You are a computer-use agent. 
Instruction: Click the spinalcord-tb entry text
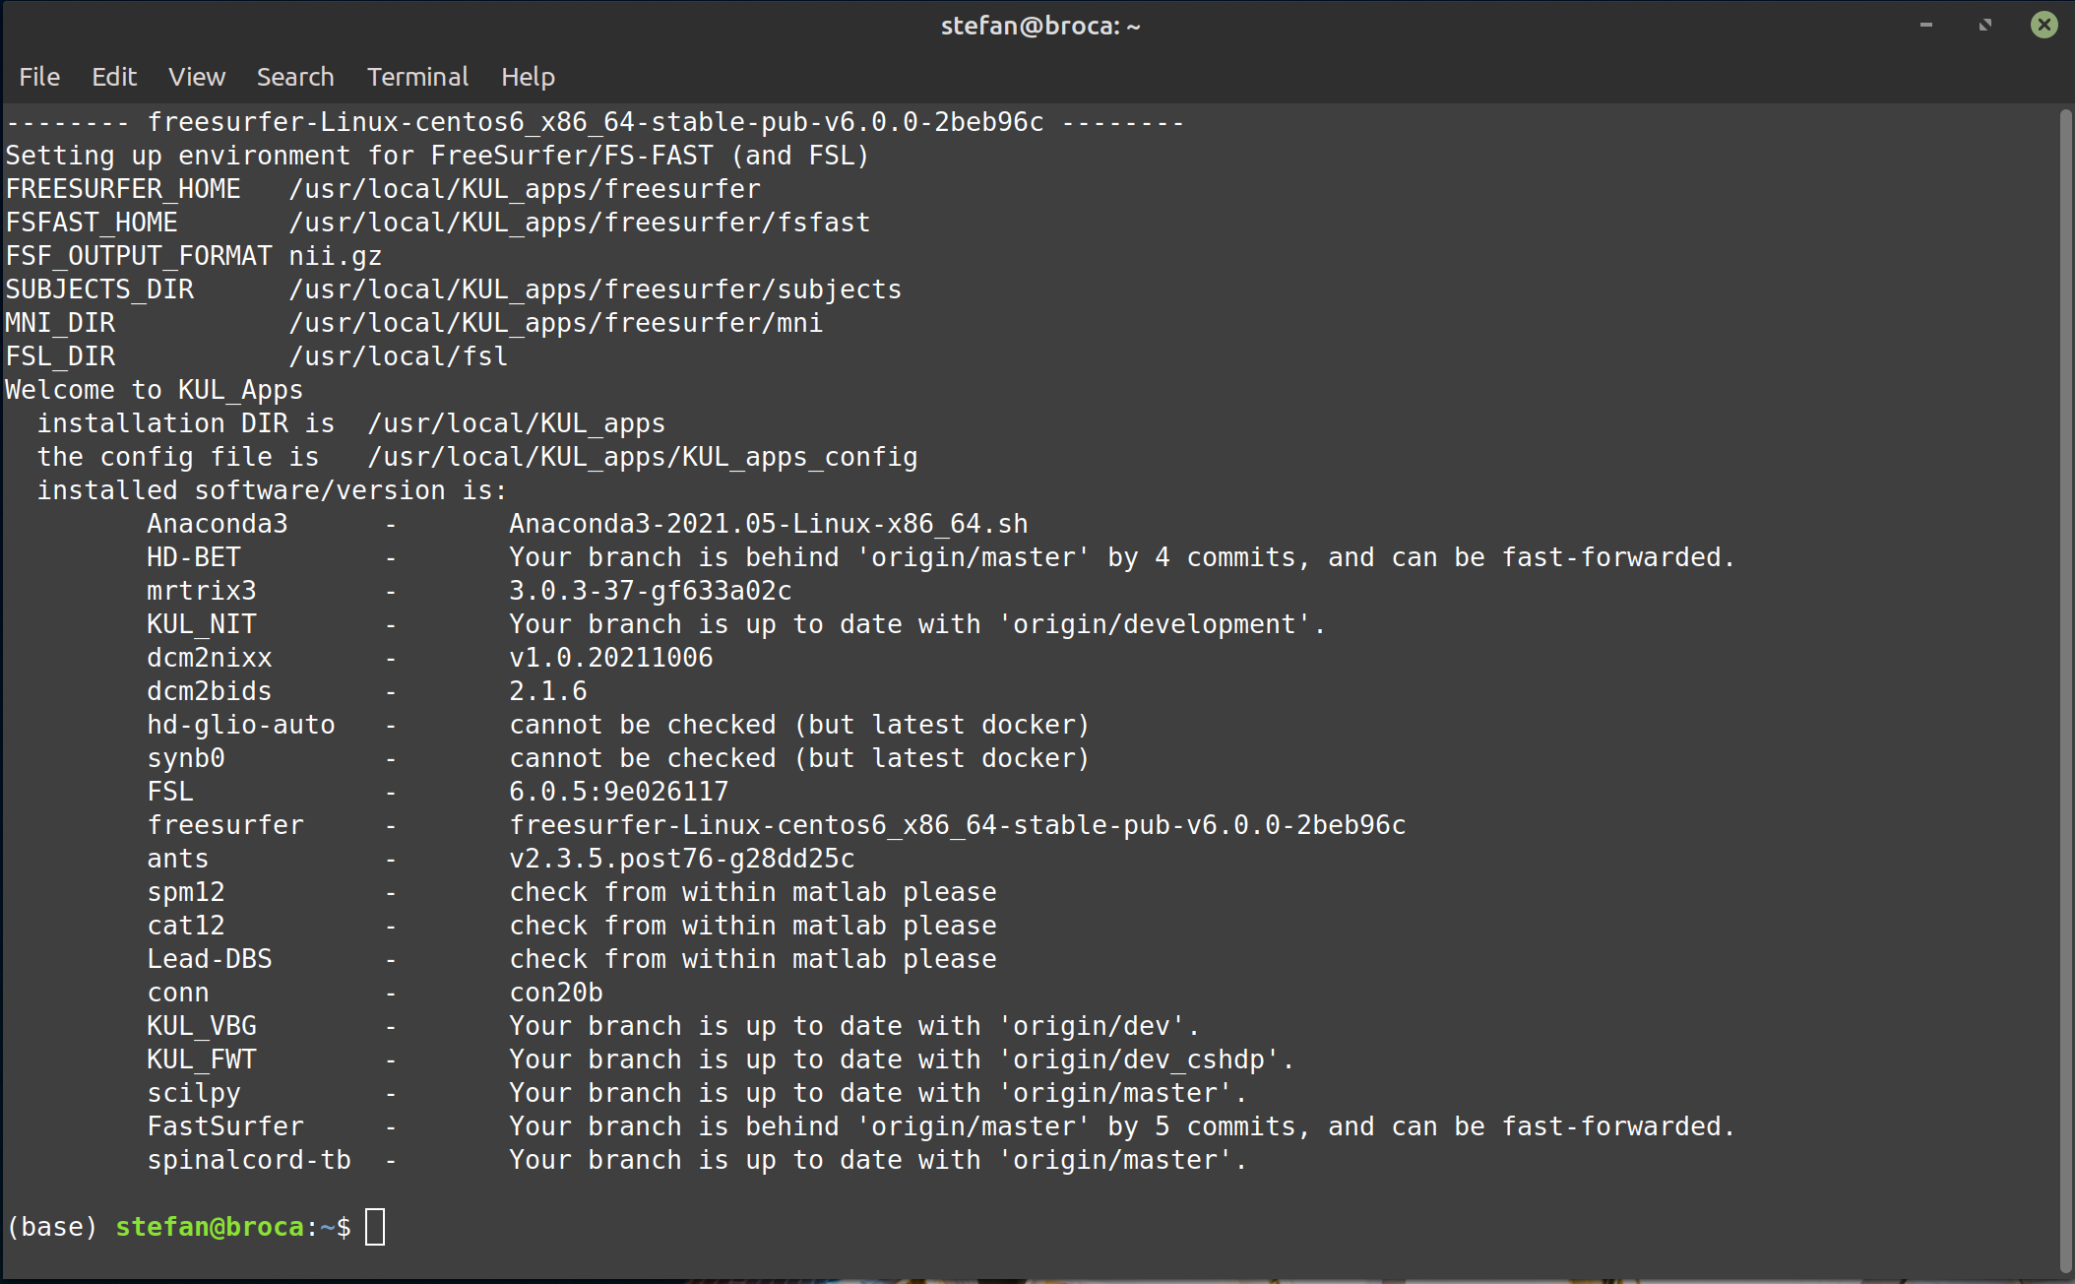click(248, 1159)
